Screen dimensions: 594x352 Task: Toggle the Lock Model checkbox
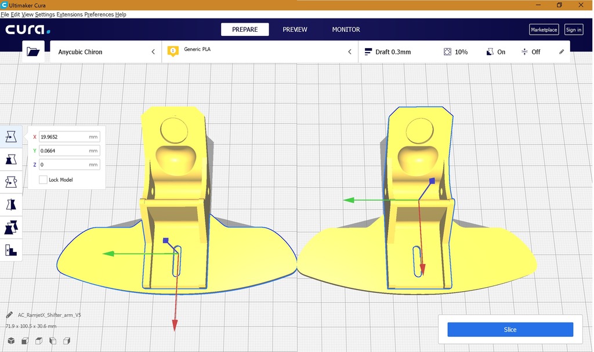43,179
